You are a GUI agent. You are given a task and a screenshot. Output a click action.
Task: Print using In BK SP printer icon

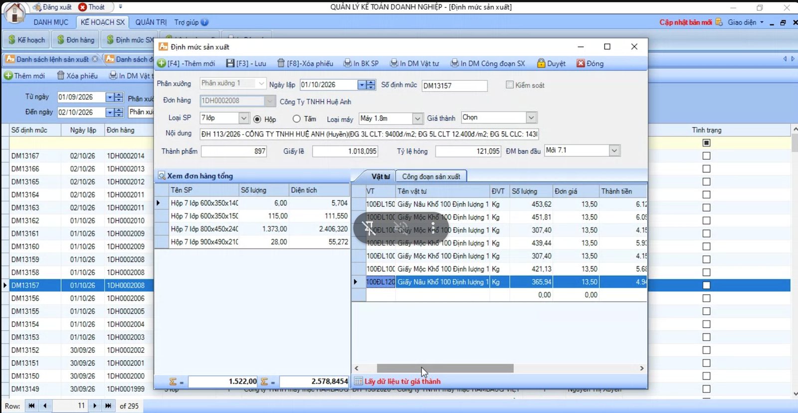(x=348, y=63)
